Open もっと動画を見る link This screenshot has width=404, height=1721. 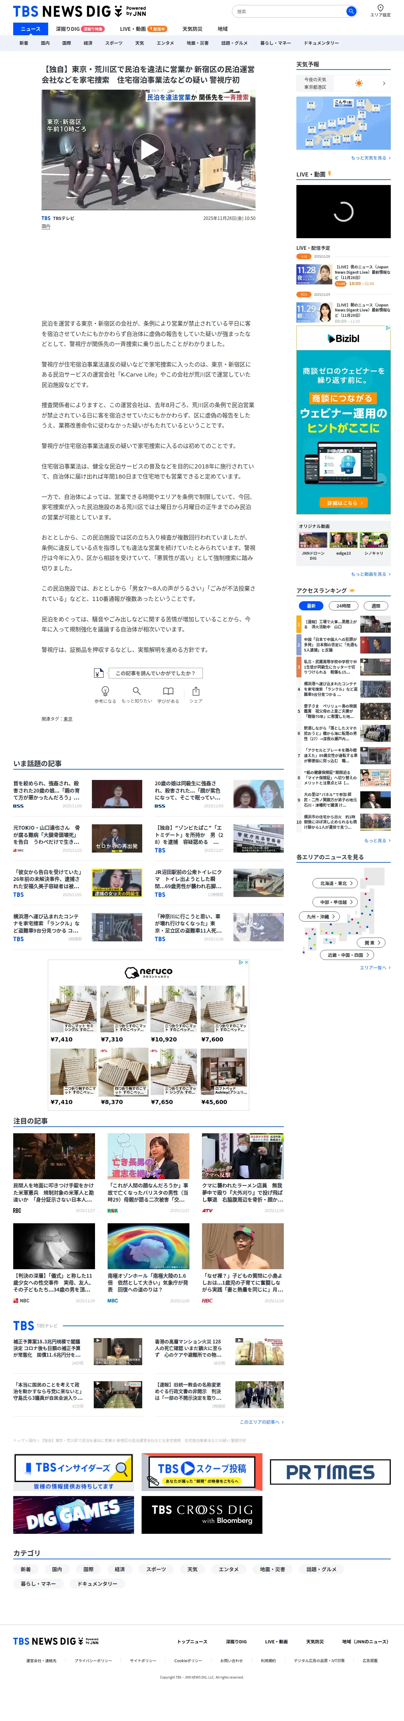(x=371, y=574)
